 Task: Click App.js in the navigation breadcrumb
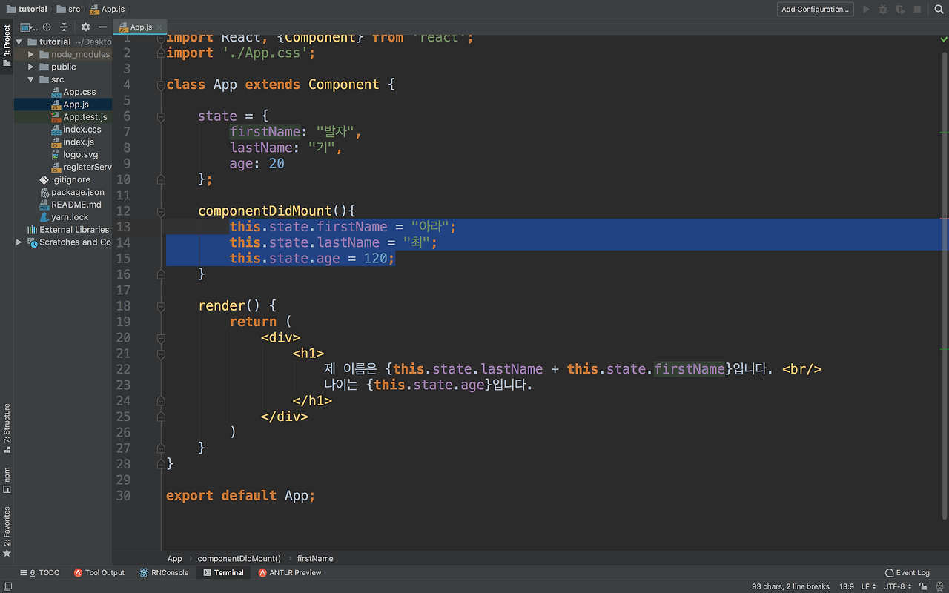pyautogui.click(x=107, y=10)
